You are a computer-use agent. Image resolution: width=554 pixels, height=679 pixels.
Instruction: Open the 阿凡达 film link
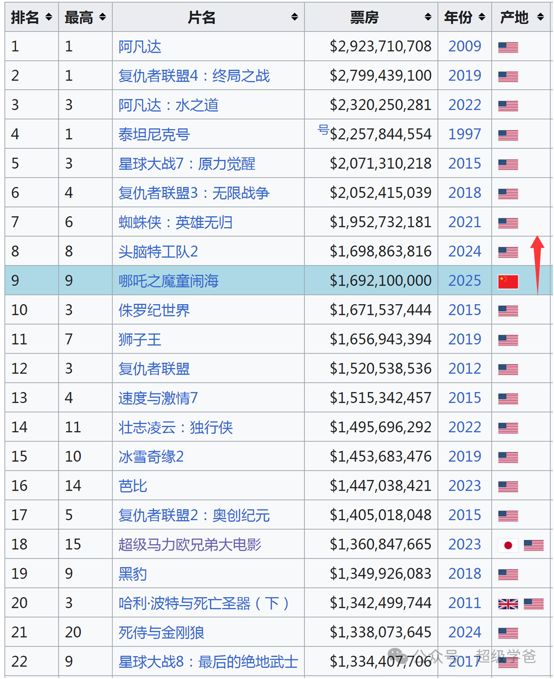click(x=140, y=47)
